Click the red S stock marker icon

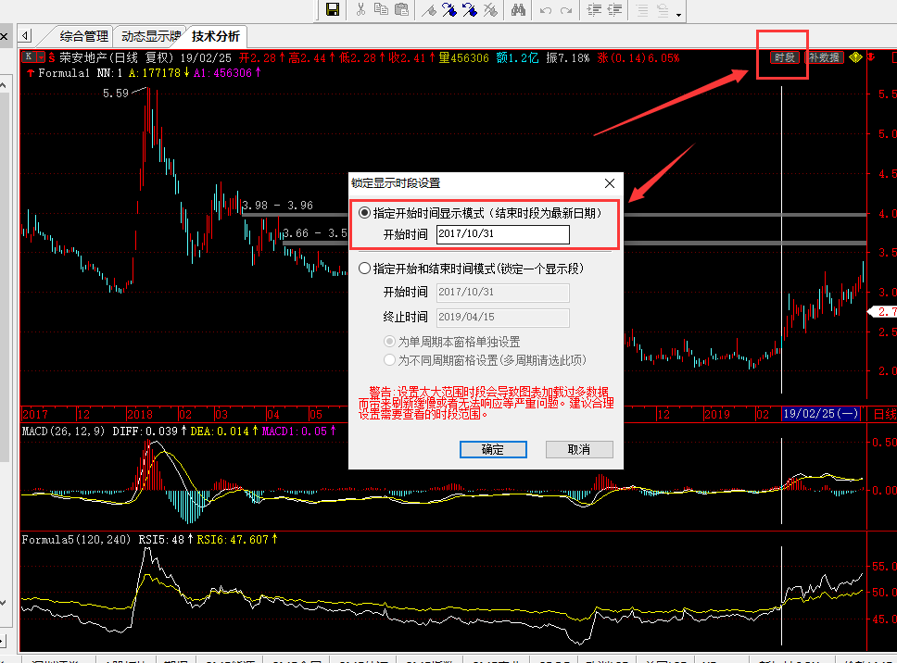(52, 57)
